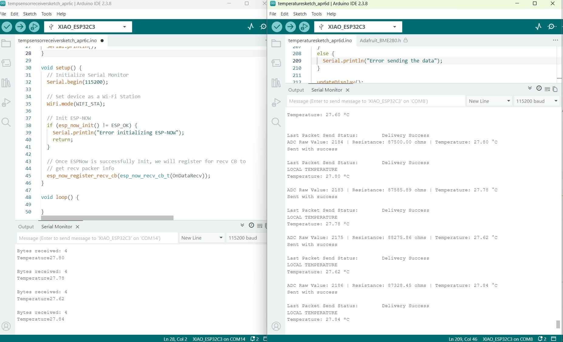Click the COM8 serial message input field
This screenshot has height=342, width=563.
(x=376, y=101)
